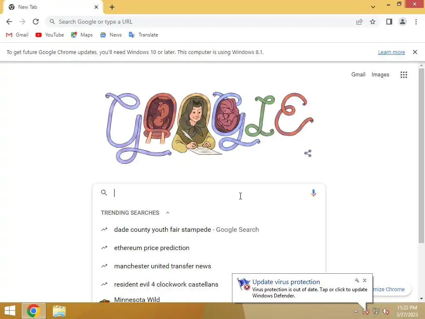Open the Chrome profile avatar

pyautogui.click(x=403, y=22)
